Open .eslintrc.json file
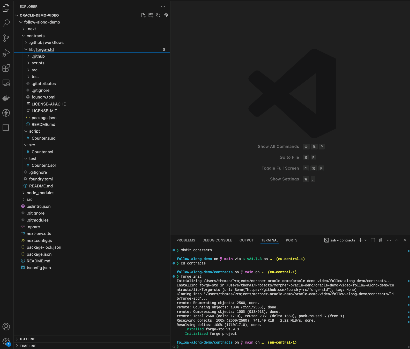This screenshot has width=410, height=349. tap(92, 207)
